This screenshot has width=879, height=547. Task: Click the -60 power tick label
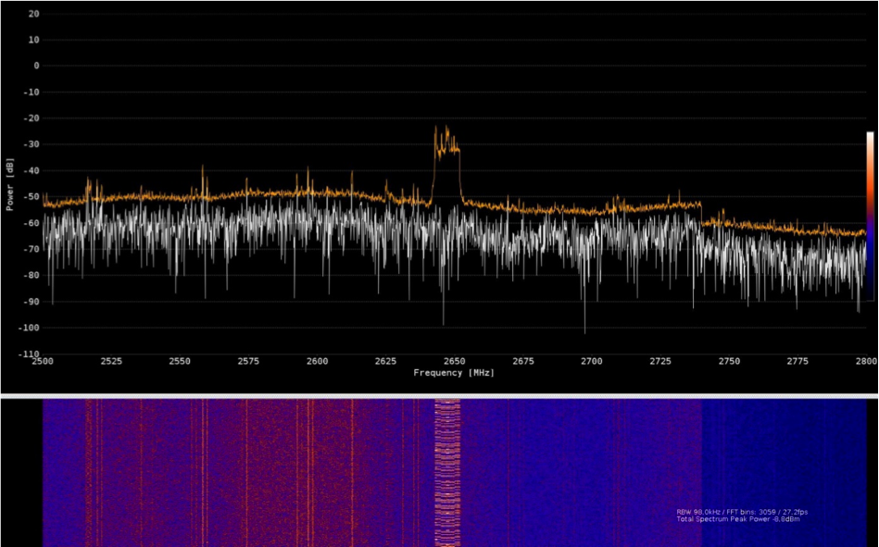click(31, 223)
